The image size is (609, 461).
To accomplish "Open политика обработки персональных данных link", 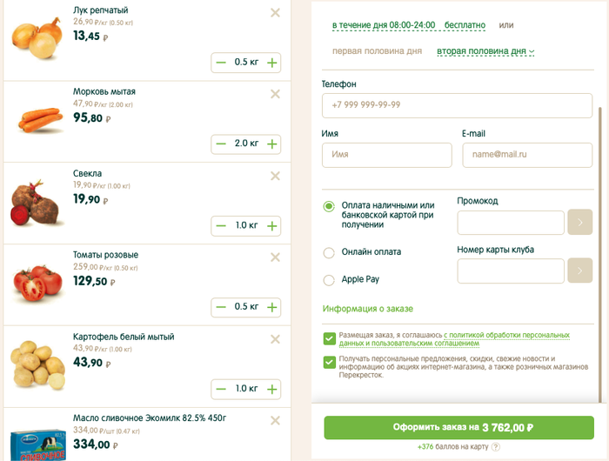I will click(x=509, y=334).
